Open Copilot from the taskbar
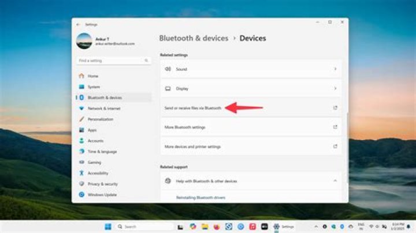Screen dimensions: 416x233 (x=193, y=227)
